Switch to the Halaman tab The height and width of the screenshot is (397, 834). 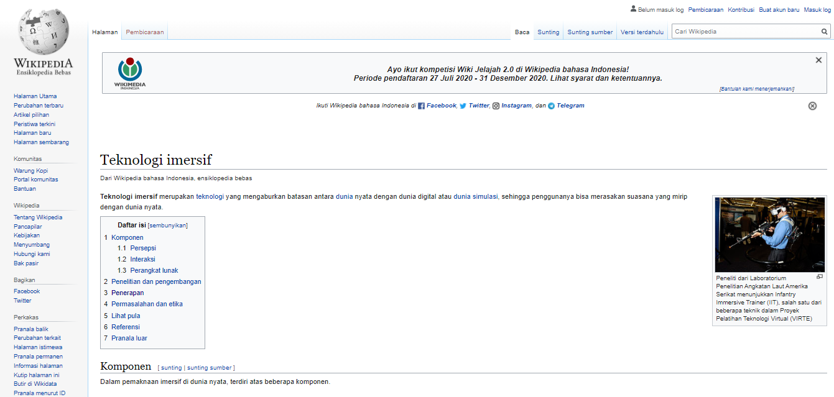pyautogui.click(x=105, y=32)
